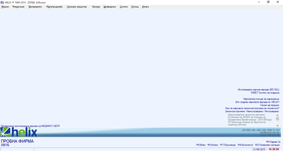The height and width of the screenshot is (151, 283).
Task: Click the year 2015 under company name
Action: point(5,145)
